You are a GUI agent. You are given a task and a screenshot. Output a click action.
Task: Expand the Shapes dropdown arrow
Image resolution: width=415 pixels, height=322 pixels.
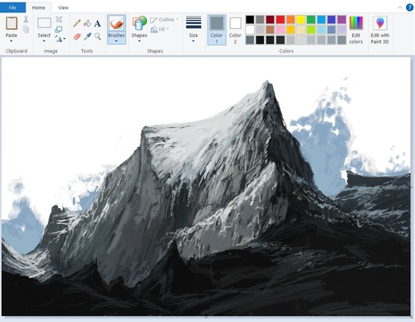tap(139, 41)
